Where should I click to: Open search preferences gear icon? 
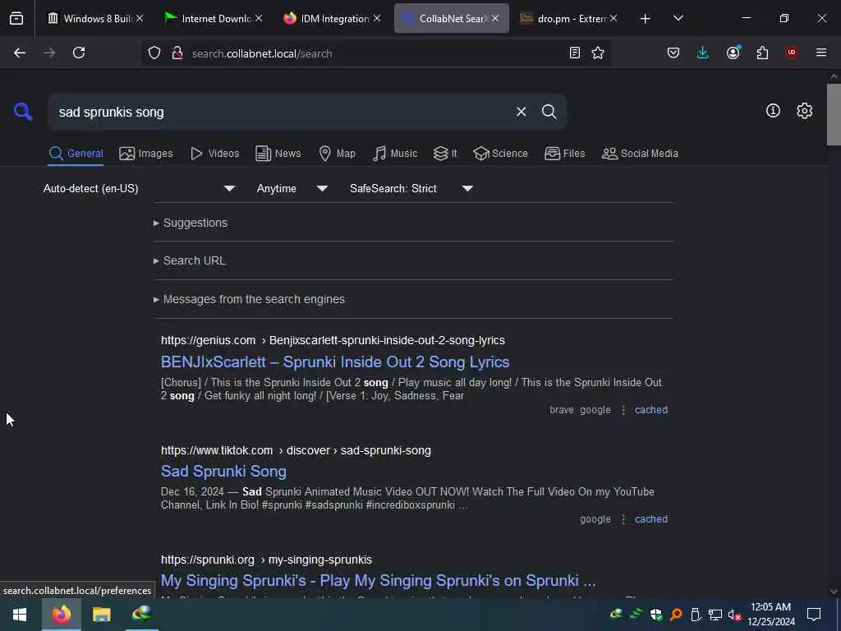[x=804, y=111]
